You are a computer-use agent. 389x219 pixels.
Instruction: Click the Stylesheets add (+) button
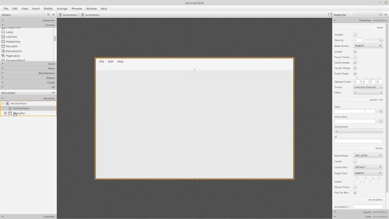[x=359, y=131]
